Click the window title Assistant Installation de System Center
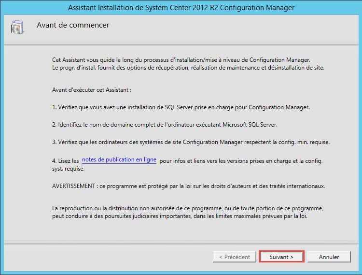The image size is (362, 275). point(181,8)
